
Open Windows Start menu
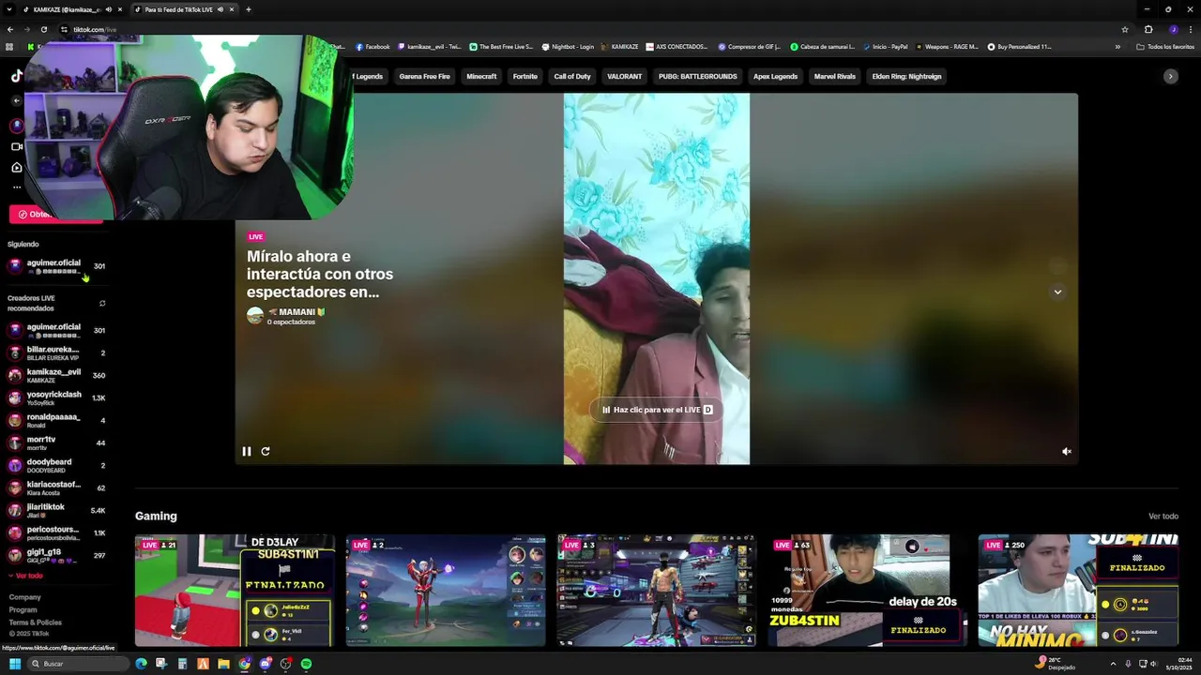pyautogui.click(x=15, y=664)
